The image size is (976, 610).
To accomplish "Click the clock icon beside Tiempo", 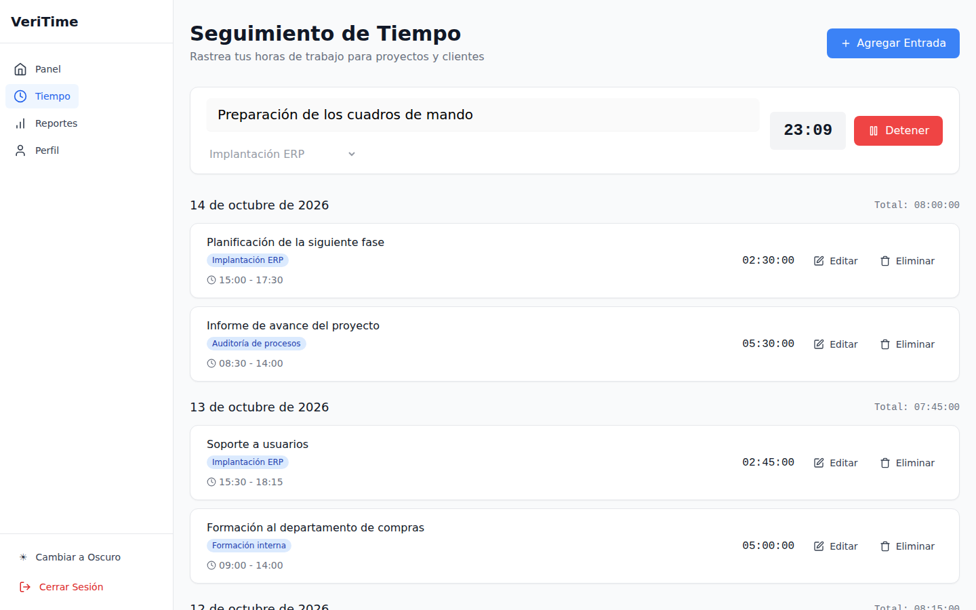I will click(20, 96).
